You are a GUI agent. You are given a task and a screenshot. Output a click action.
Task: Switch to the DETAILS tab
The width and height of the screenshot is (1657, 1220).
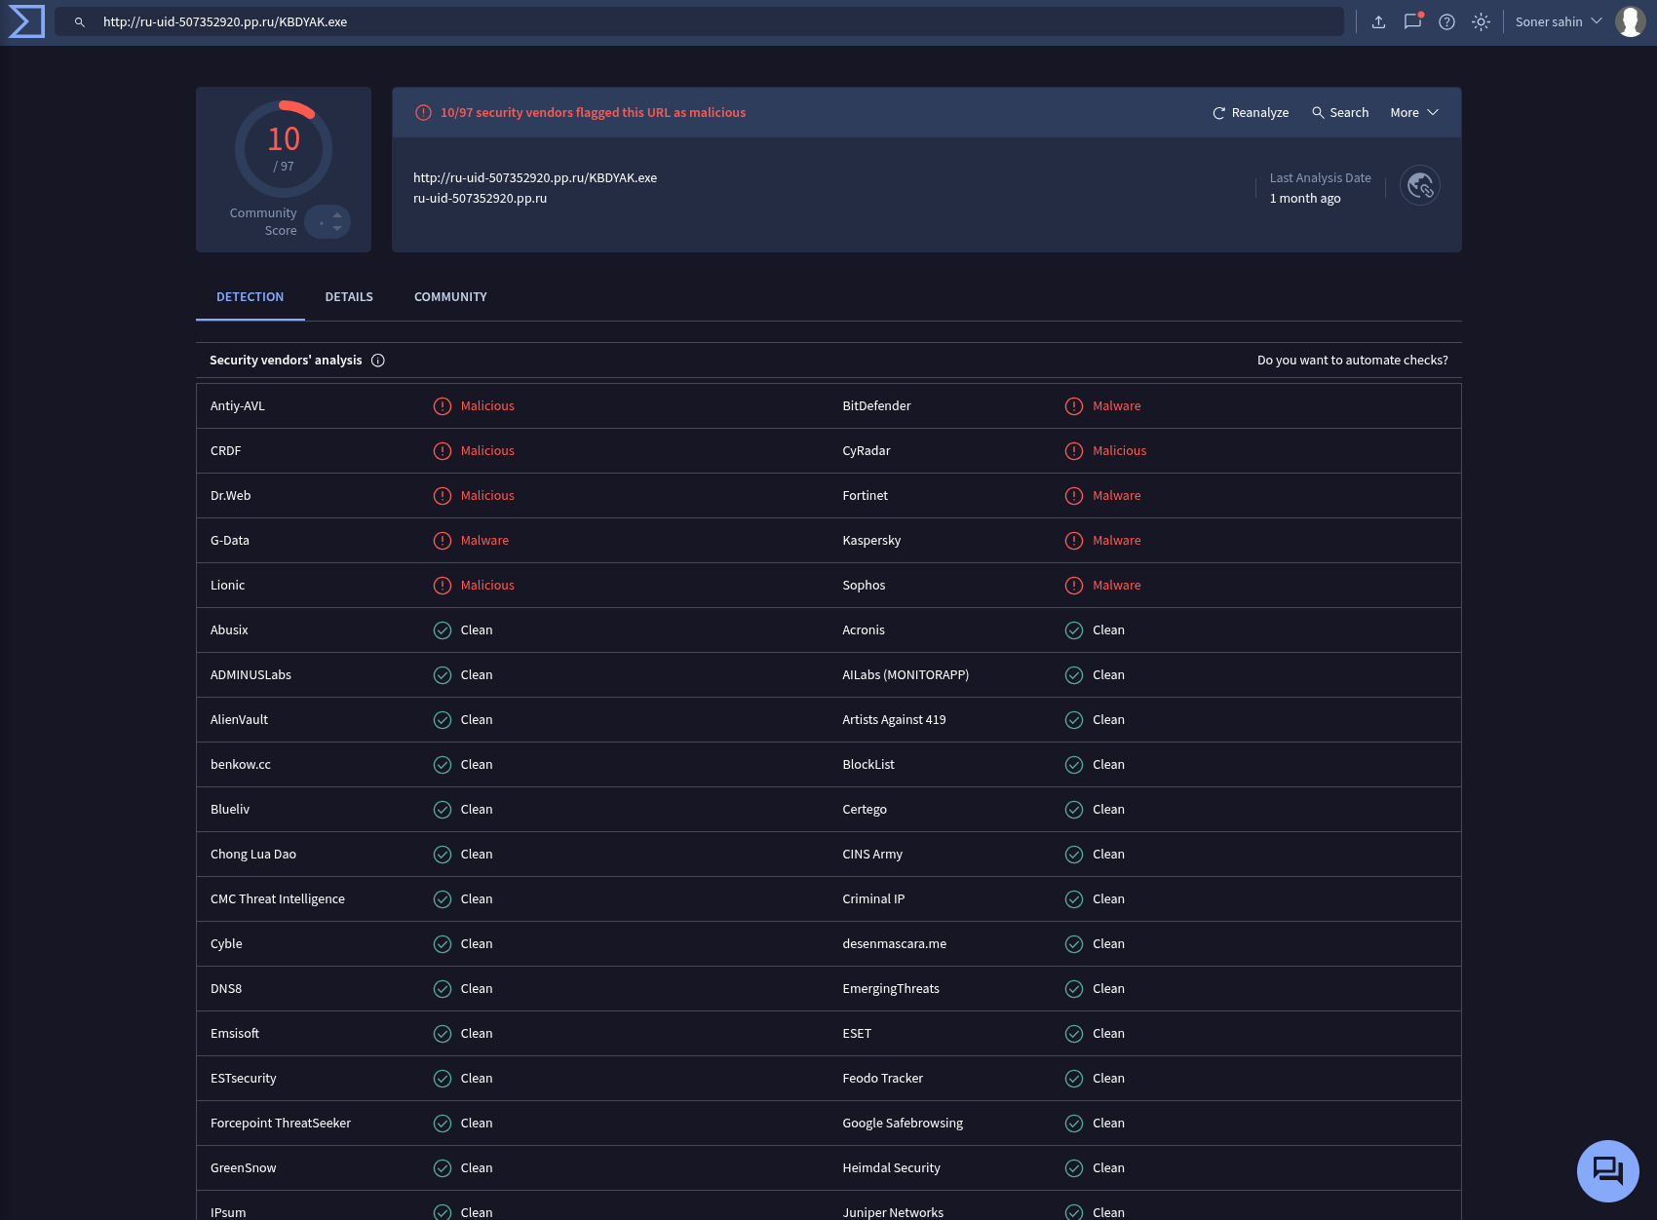(349, 296)
